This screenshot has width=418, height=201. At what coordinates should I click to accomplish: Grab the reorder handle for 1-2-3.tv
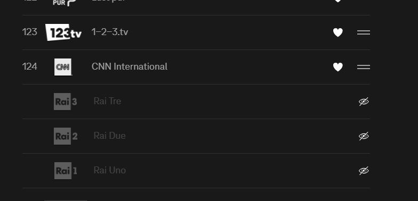[364, 32]
